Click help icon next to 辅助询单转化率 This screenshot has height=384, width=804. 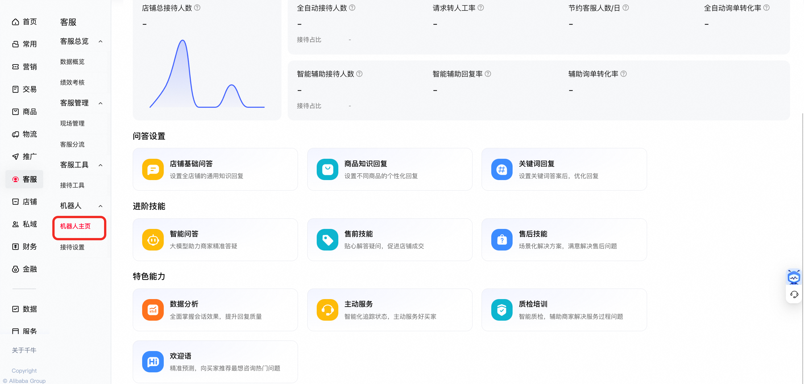(623, 74)
